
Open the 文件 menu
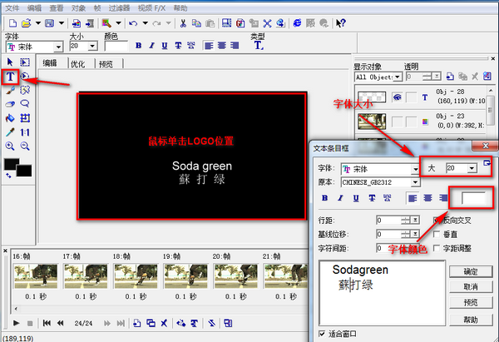tap(12, 8)
